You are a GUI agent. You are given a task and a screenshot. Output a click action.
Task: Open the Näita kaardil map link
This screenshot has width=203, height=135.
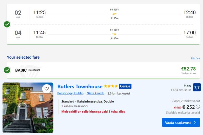click(95, 93)
